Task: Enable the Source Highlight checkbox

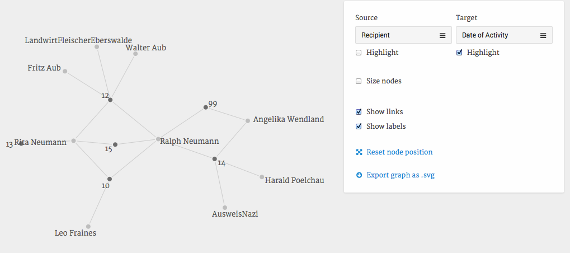Action: point(359,53)
